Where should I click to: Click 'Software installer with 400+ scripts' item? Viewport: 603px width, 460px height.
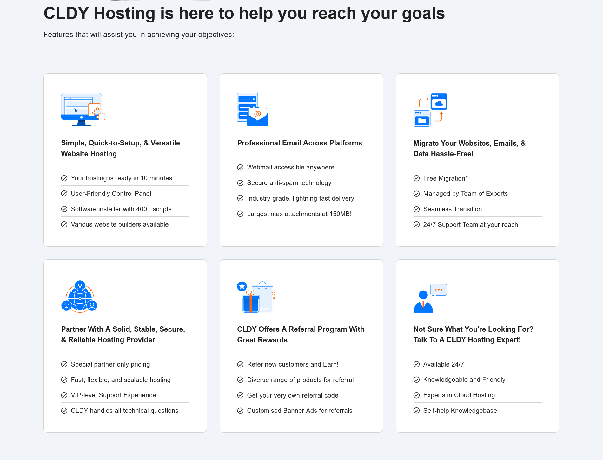click(x=121, y=209)
